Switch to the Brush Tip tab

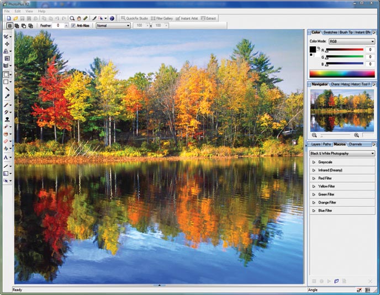(346, 32)
